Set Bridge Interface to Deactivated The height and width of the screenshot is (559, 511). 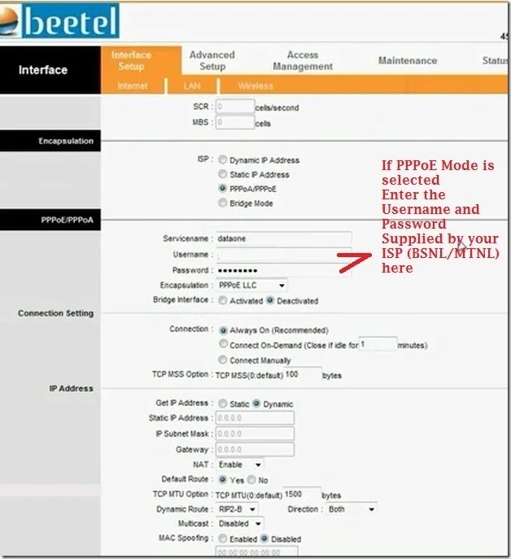(x=270, y=300)
